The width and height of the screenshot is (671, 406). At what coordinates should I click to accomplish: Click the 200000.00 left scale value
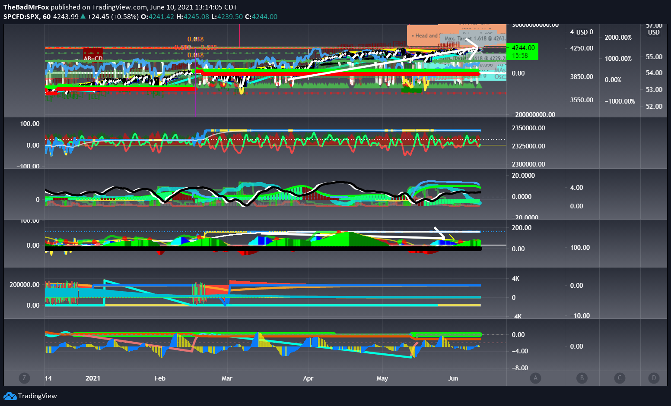(25, 284)
